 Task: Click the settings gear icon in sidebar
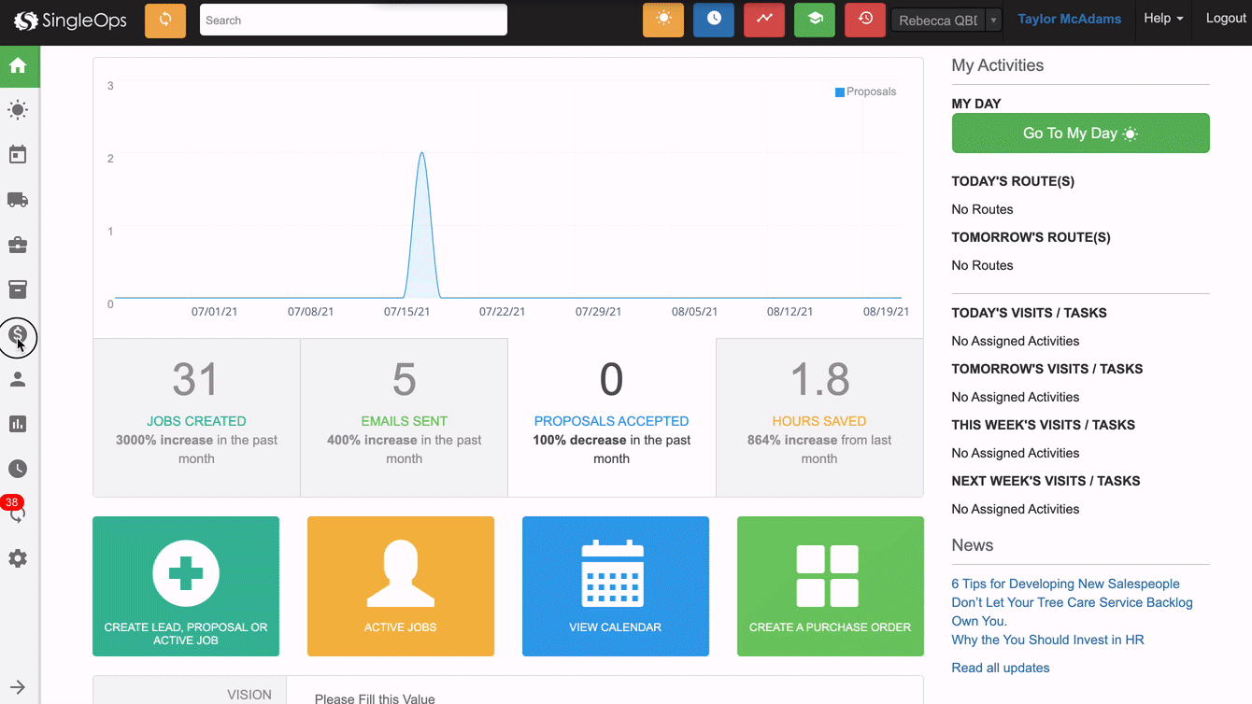coord(18,558)
